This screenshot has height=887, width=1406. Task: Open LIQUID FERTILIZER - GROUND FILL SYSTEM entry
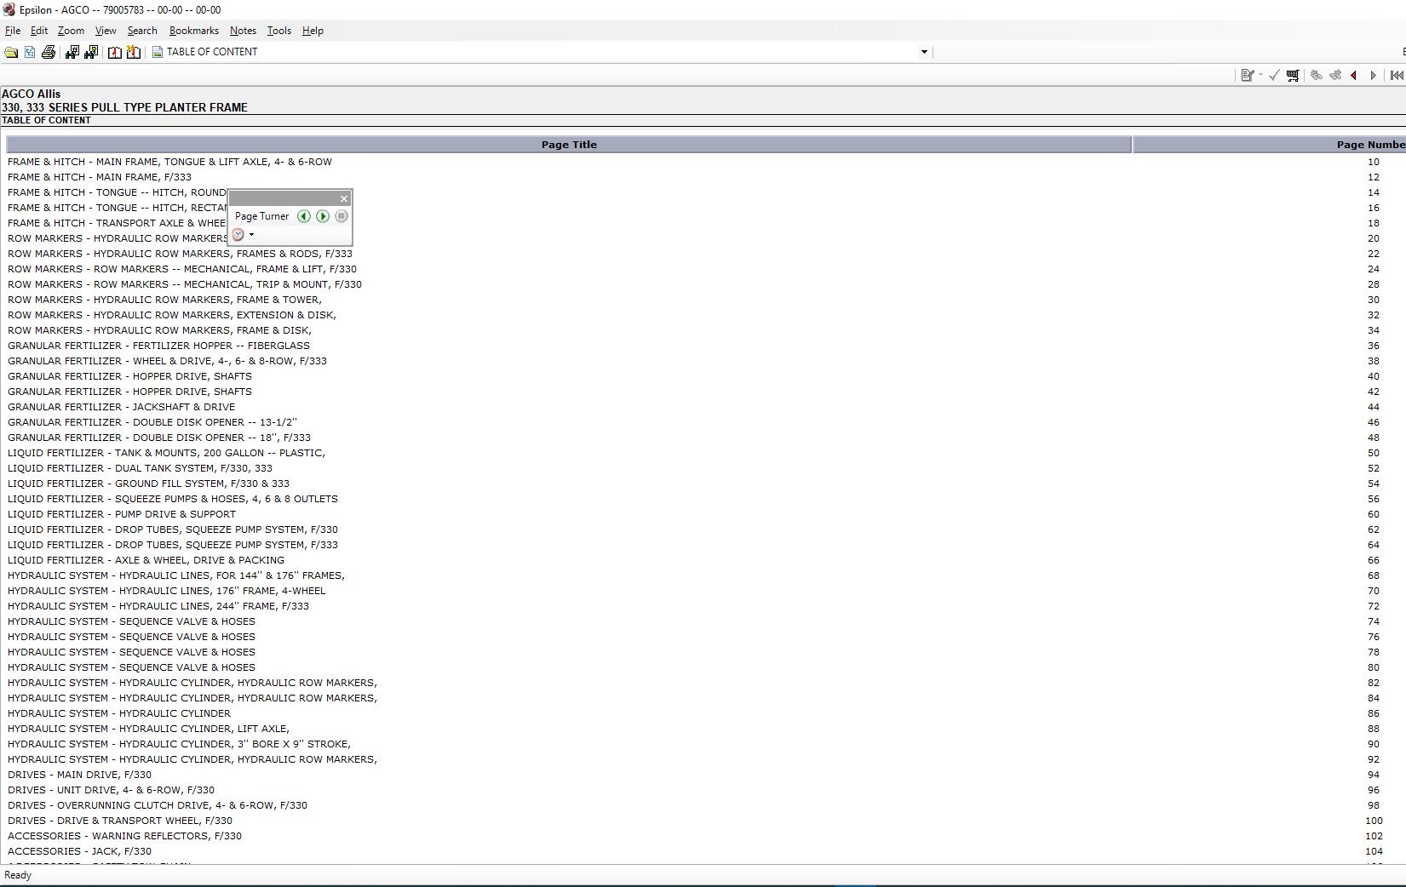click(x=148, y=484)
